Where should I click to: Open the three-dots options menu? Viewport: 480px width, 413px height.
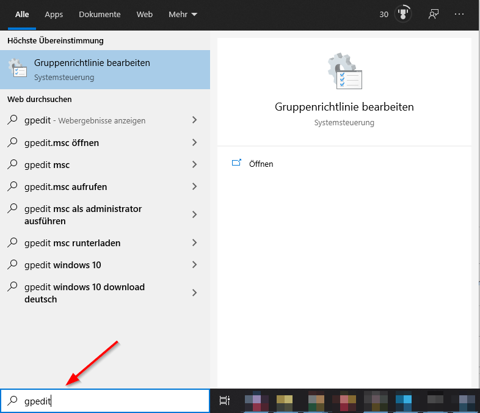459,14
